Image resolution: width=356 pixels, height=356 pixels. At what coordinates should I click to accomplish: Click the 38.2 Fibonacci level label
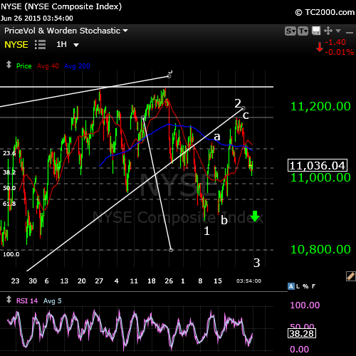point(9,172)
